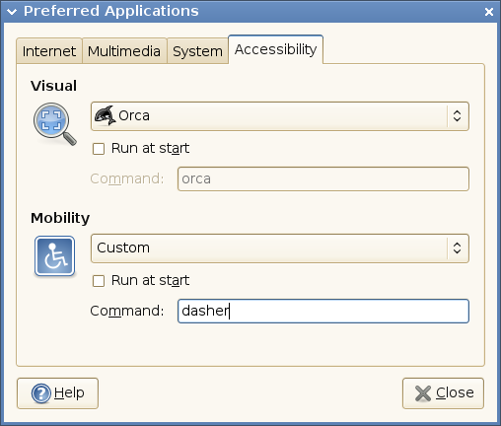Click the Mobility Command field containing dasher

tap(323, 311)
